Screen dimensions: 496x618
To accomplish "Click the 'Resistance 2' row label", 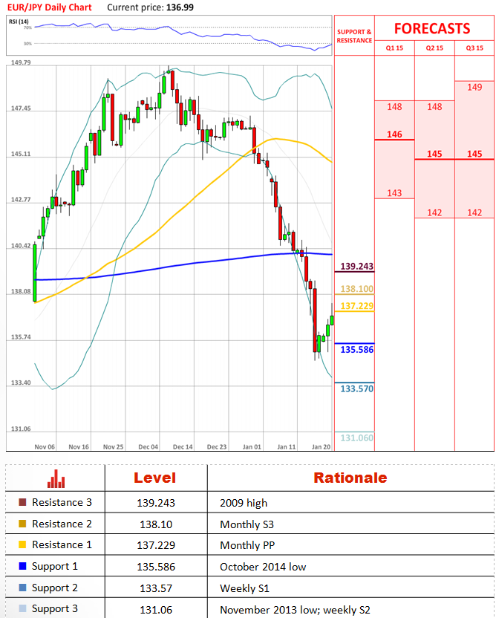I will 62,524.
